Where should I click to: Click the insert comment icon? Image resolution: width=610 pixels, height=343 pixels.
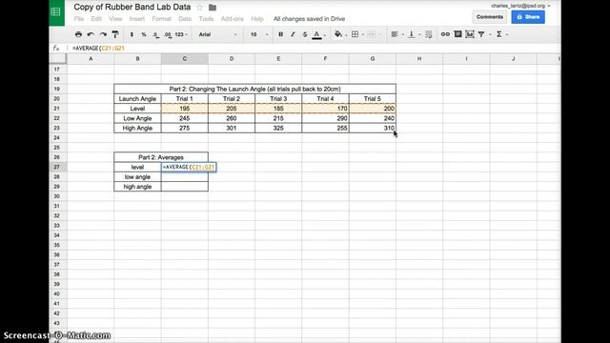point(457,34)
